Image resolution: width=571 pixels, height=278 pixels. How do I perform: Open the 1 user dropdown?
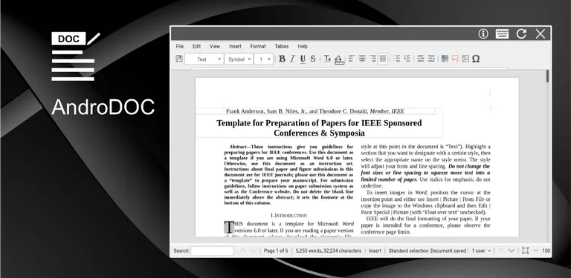pyautogui.click(x=481, y=251)
